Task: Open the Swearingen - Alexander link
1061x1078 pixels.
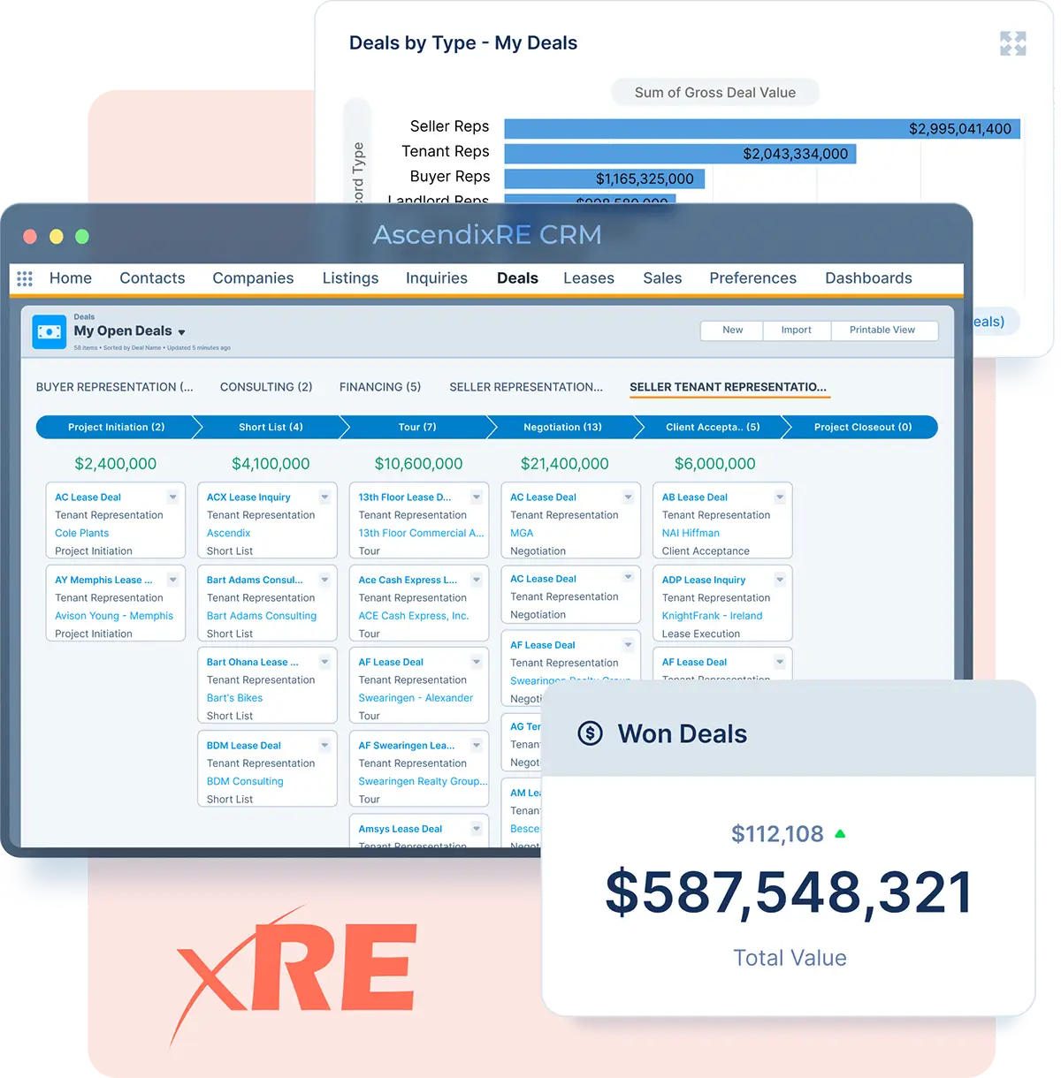Action: [416, 698]
